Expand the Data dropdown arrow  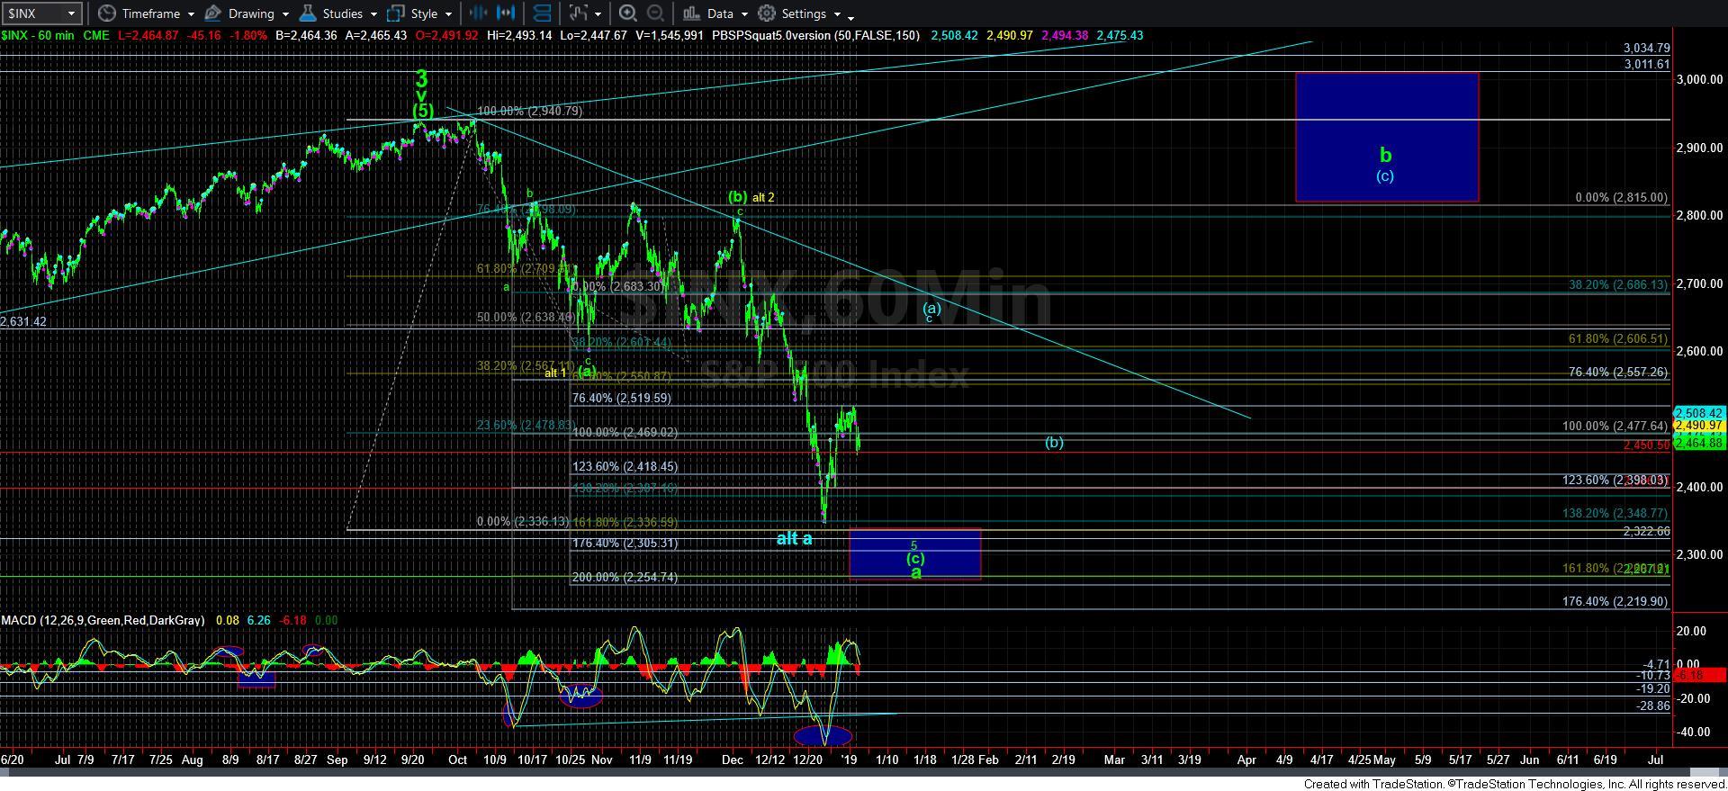(x=744, y=14)
